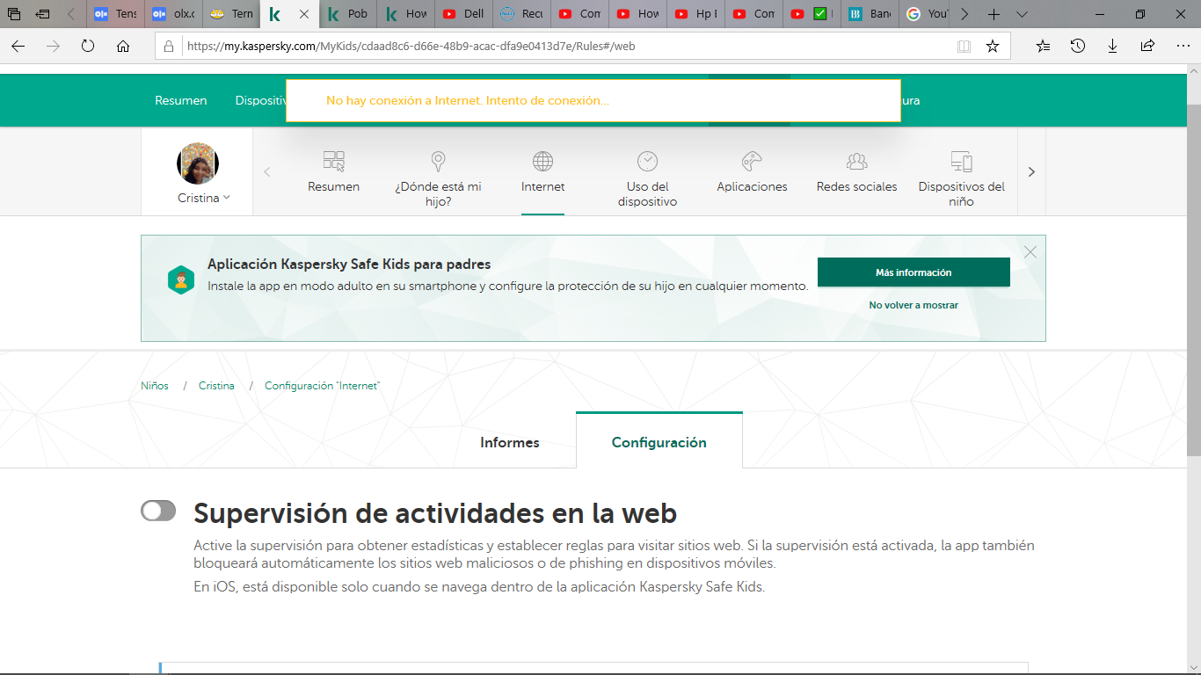The width and height of the screenshot is (1201, 675).
Task: Click the 'No volver a mostrar' link
Action: (913, 305)
